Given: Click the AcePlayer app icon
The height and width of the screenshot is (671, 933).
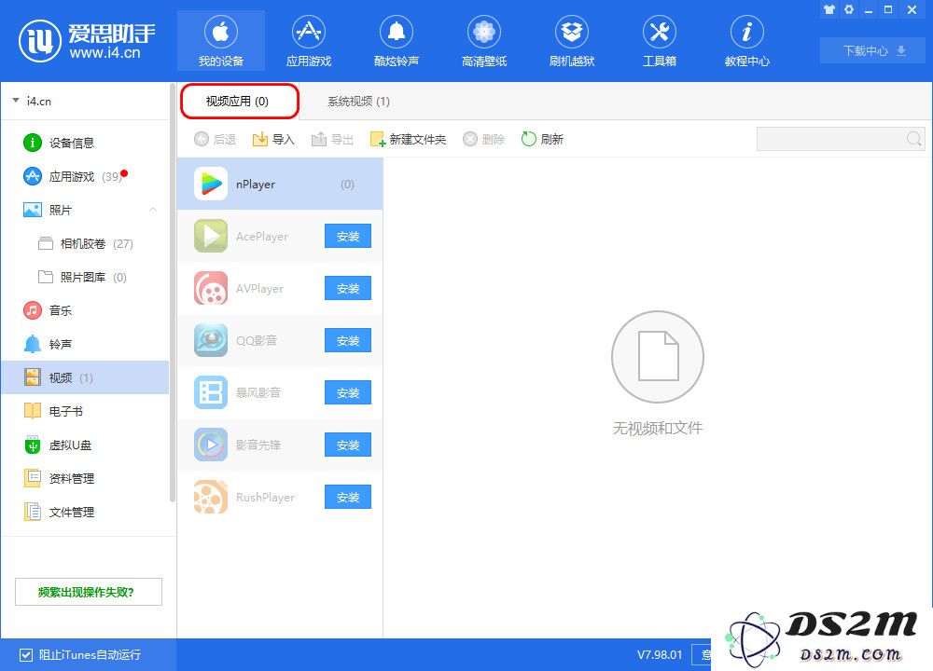Looking at the screenshot, I should click(211, 236).
